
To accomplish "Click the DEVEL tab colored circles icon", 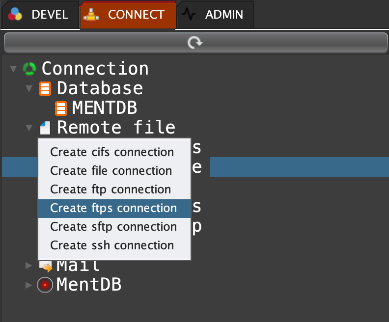I will [15, 14].
